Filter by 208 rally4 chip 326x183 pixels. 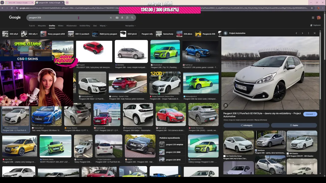(11, 34)
